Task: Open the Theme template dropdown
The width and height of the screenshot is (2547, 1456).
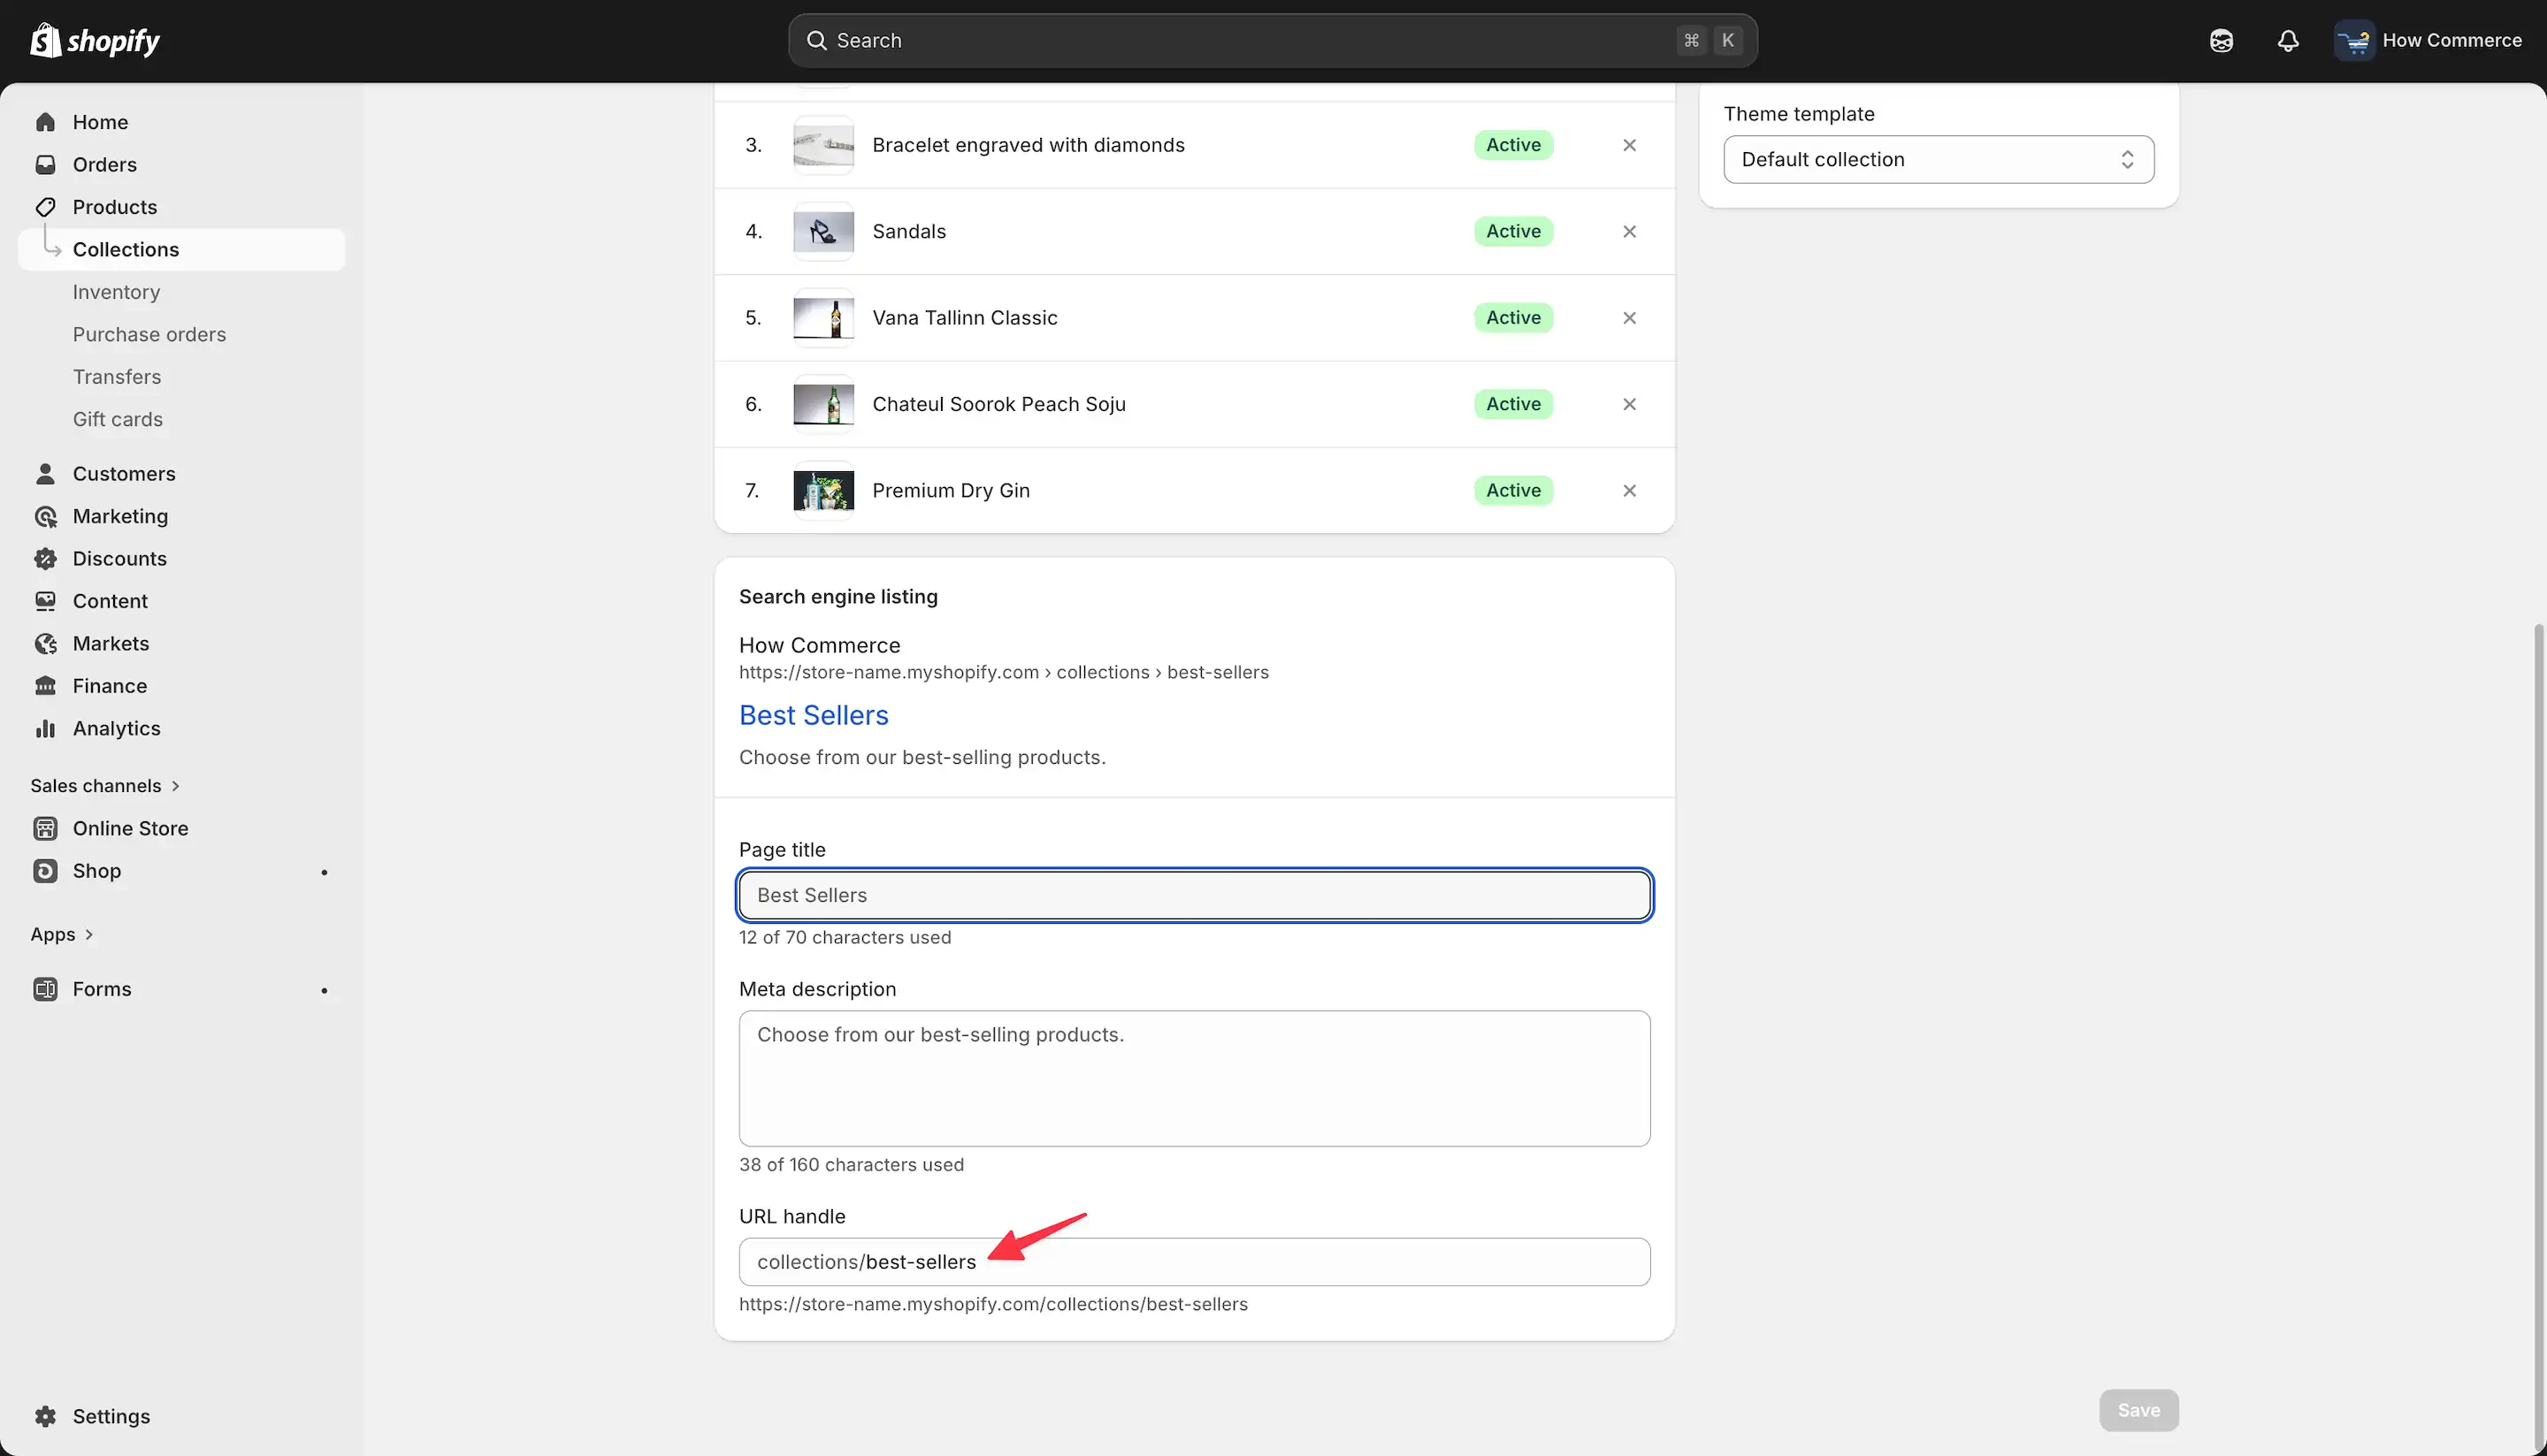Action: 1938,160
